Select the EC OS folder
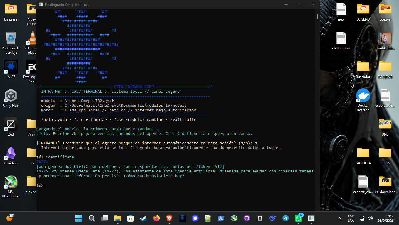Image resolution: width=399 pixels, height=225 pixels. tap(385, 156)
